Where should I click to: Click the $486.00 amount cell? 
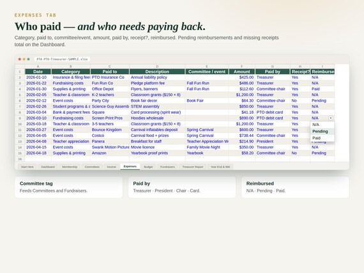pos(241,83)
